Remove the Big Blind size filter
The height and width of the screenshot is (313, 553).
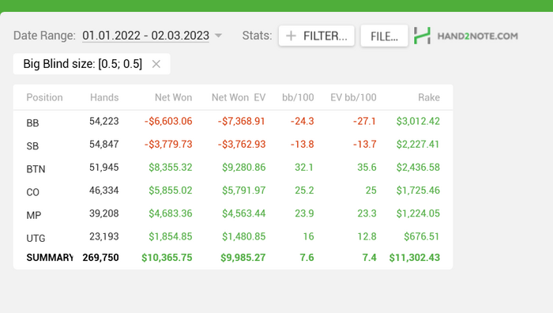click(x=156, y=64)
